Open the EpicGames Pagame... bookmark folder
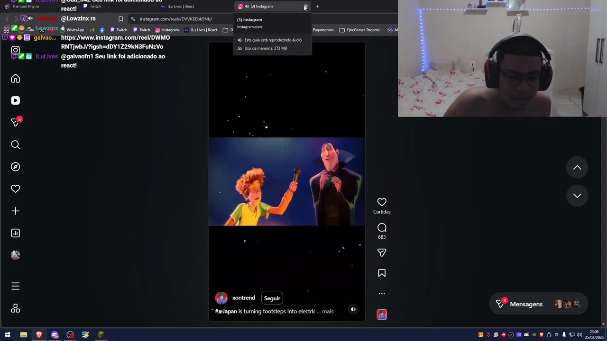607x341 pixels. coord(361,30)
